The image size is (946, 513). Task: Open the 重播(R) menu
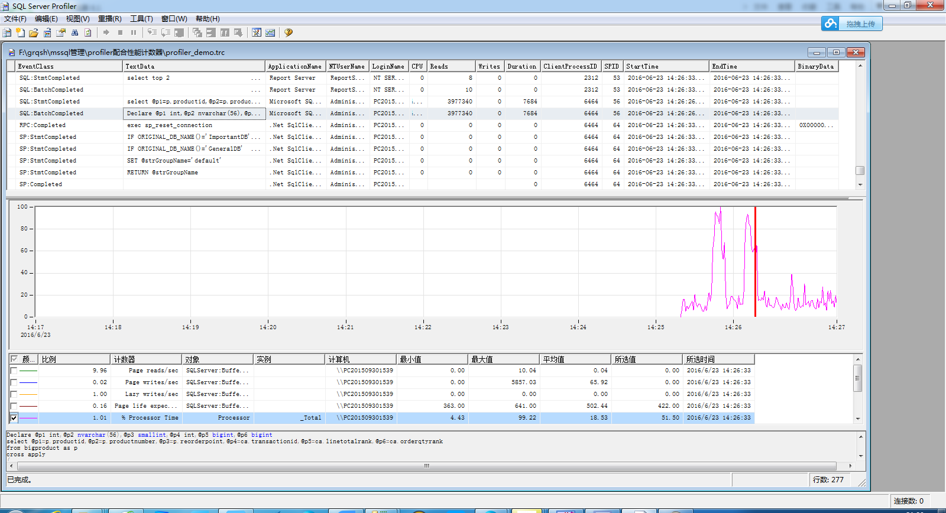[109, 19]
